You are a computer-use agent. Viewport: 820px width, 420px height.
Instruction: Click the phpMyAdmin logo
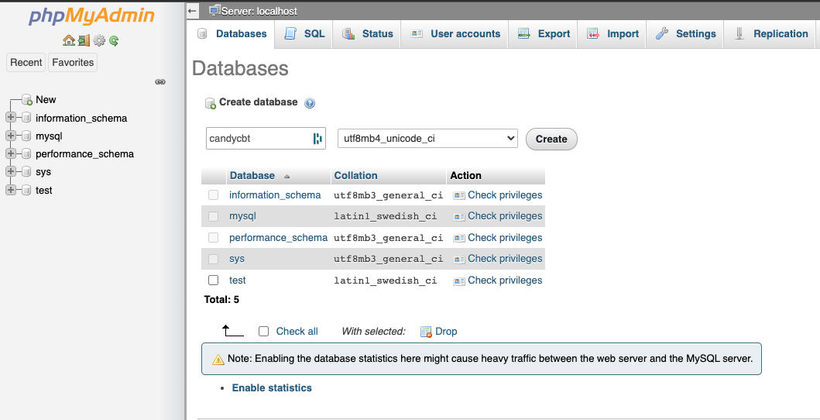91,16
